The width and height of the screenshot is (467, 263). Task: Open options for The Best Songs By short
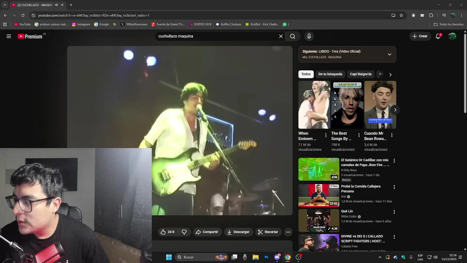pyautogui.click(x=359, y=135)
